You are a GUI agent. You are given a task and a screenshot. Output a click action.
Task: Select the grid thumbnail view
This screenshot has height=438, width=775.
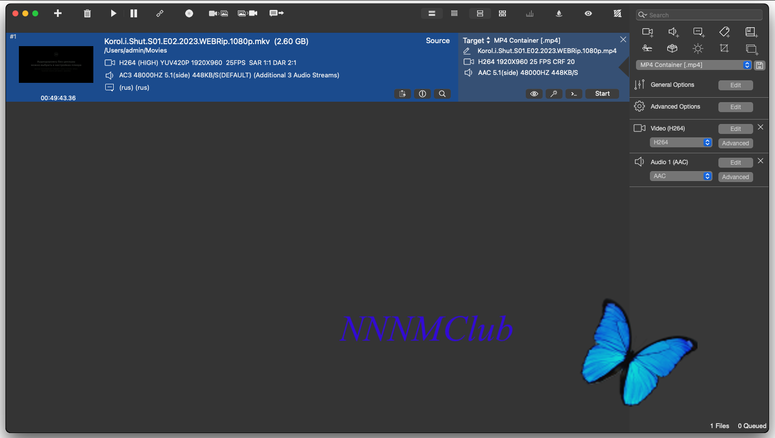click(502, 13)
